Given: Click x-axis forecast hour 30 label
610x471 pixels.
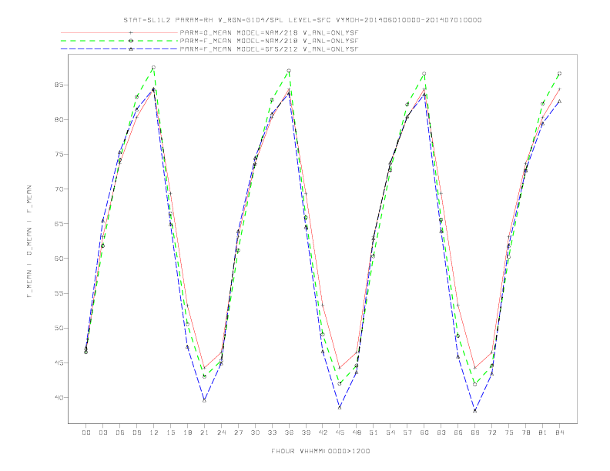Looking at the screenshot, I should [255, 433].
